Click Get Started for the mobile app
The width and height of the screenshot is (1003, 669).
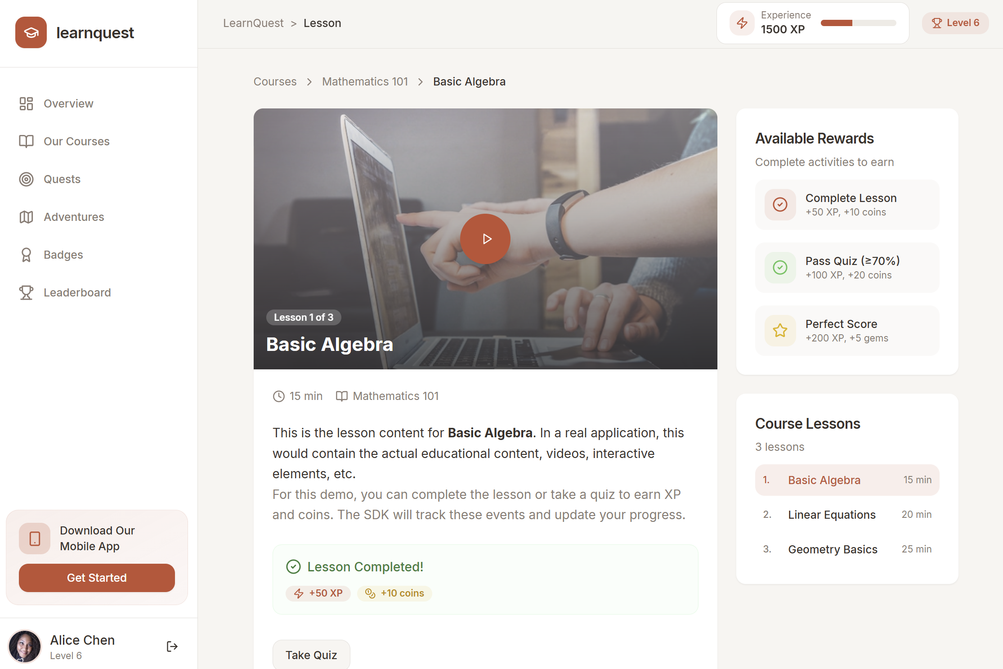tap(97, 578)
